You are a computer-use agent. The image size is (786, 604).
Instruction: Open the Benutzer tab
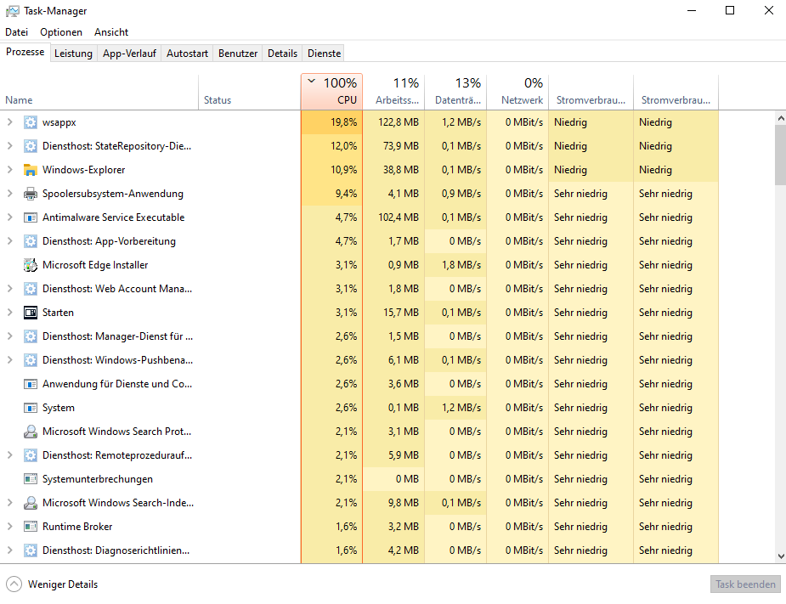click(238, 54)
